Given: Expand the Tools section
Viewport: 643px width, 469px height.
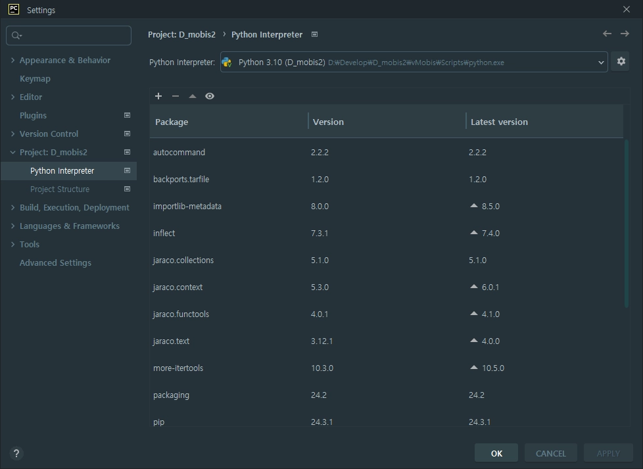Looking at the screenshot, I should click(x=12, y=245).
